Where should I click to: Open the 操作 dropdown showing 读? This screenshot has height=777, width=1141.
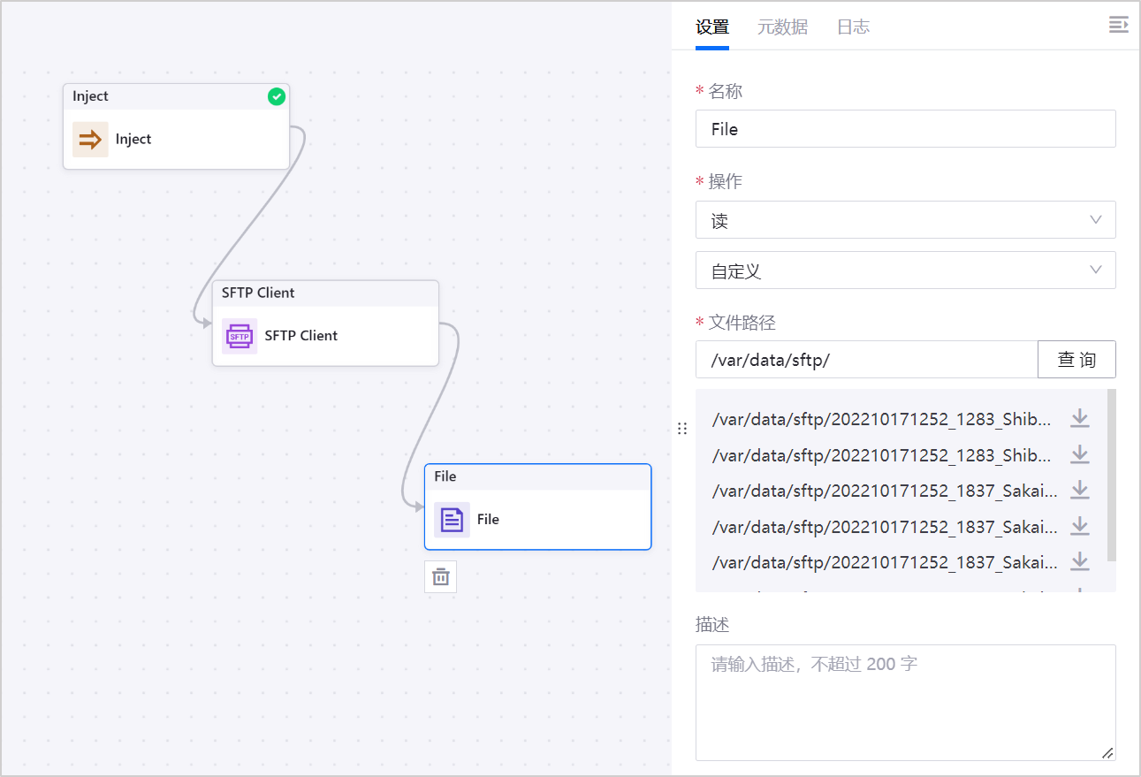click(905, 220)
